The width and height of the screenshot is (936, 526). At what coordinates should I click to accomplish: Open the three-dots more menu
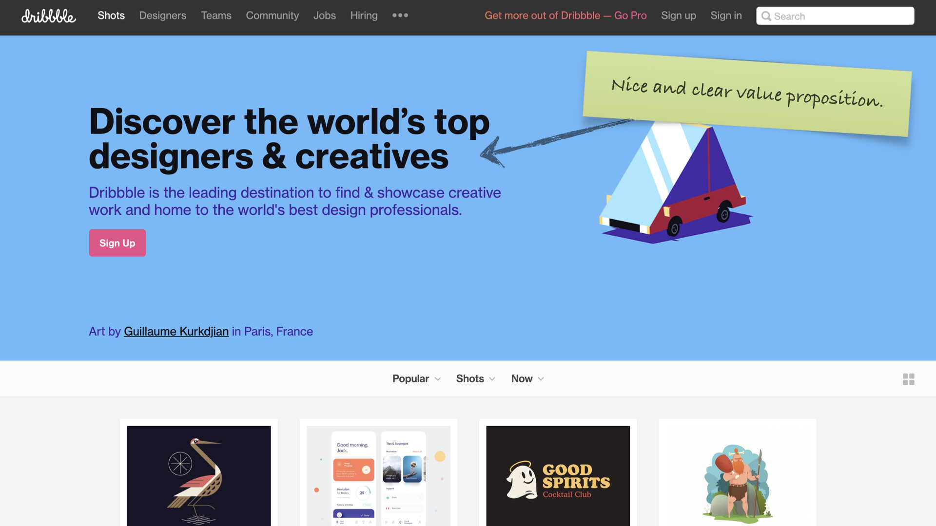[x=400, y=16]
